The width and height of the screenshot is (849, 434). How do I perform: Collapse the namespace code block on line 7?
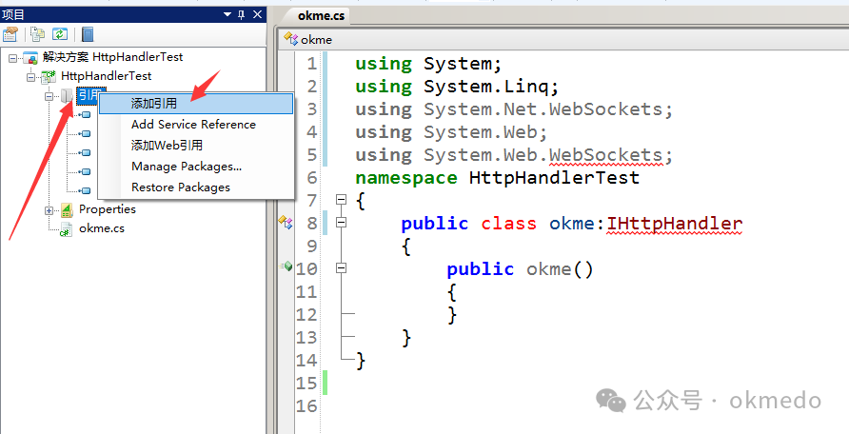[341, 200]
